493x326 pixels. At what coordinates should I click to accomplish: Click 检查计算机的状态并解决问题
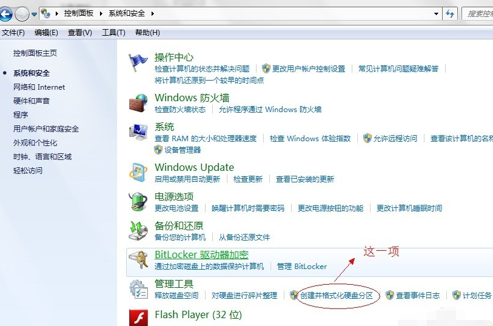click(202, 69)
